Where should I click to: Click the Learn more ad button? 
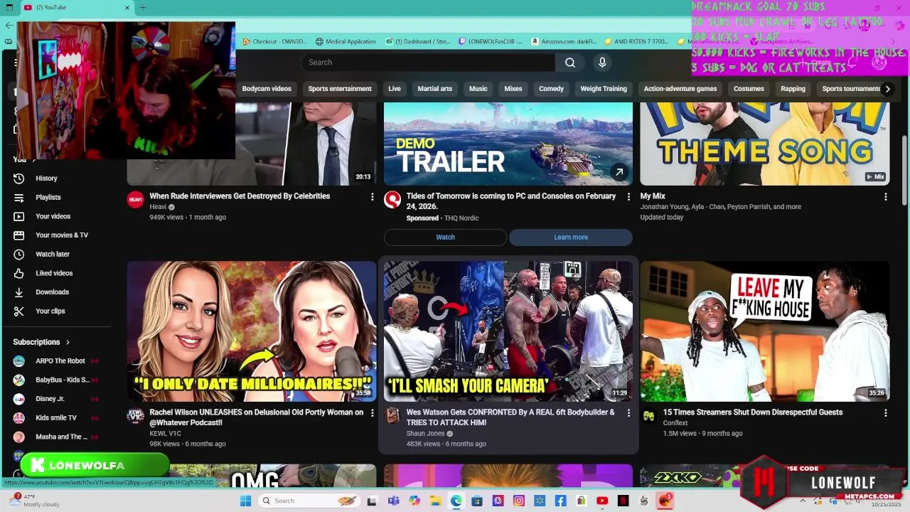[x=571, y=238]
